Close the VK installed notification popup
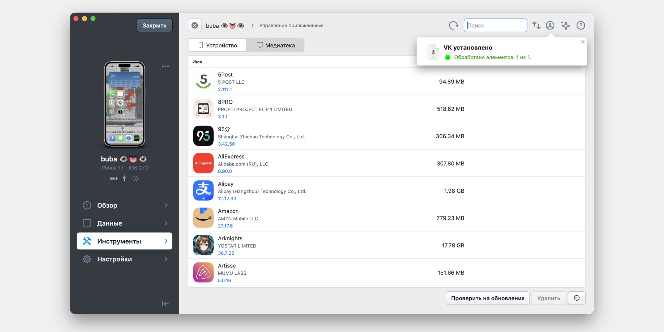This screenshot has height=332, width=664. coord(583,42)
